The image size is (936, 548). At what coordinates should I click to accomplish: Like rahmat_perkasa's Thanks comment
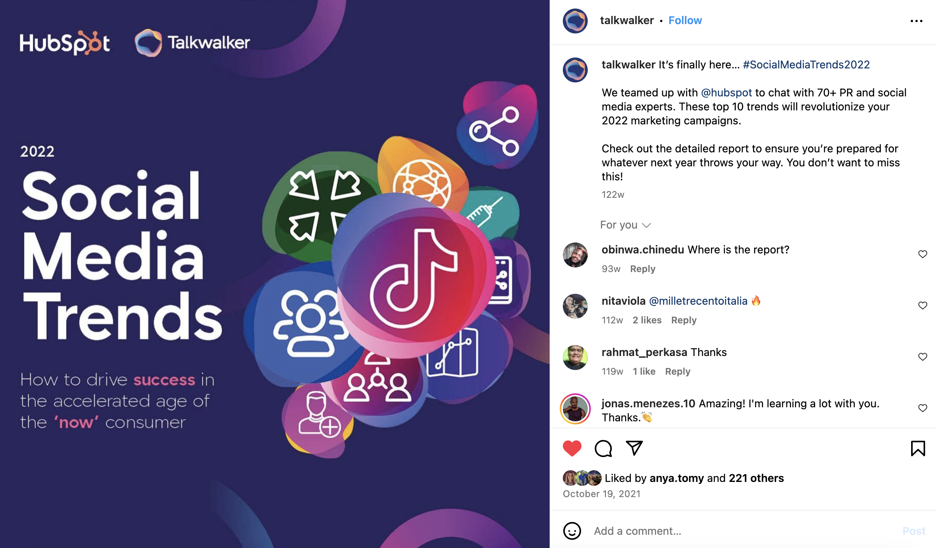tap(922, 357)
